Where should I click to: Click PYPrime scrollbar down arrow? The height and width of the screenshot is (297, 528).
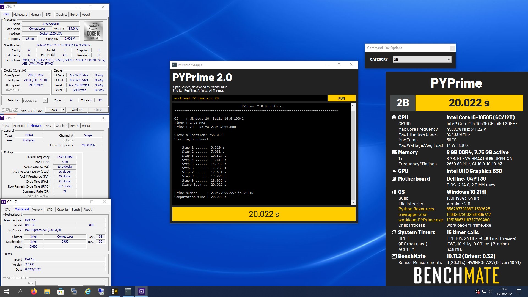pos(353,202)
